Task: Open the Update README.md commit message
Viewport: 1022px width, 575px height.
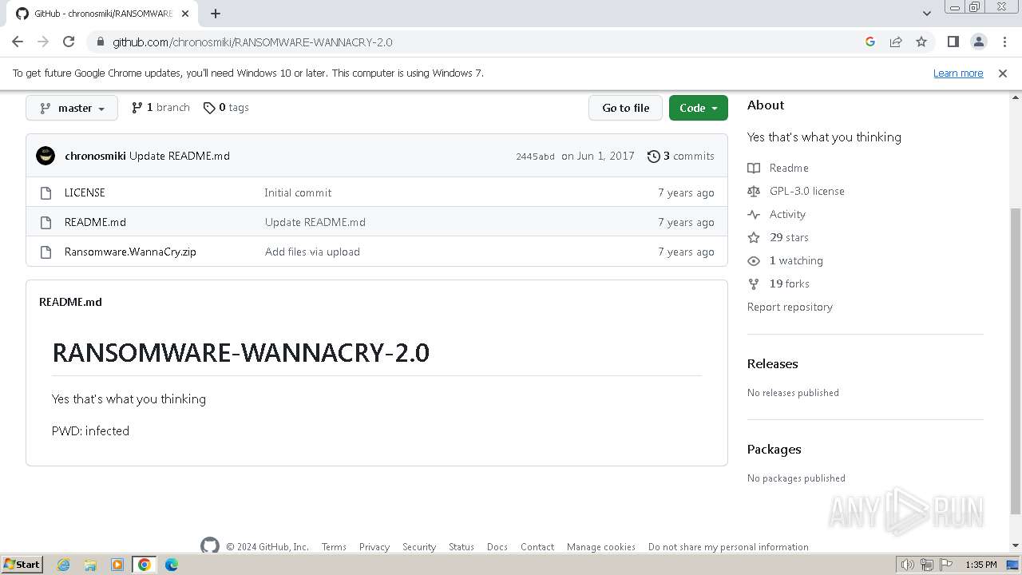Action: coord(180,156)
